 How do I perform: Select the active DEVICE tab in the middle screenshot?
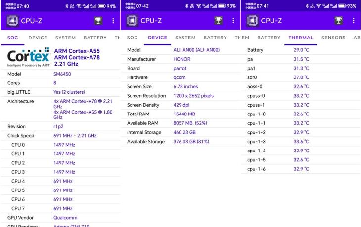click(x=157, y=38)
